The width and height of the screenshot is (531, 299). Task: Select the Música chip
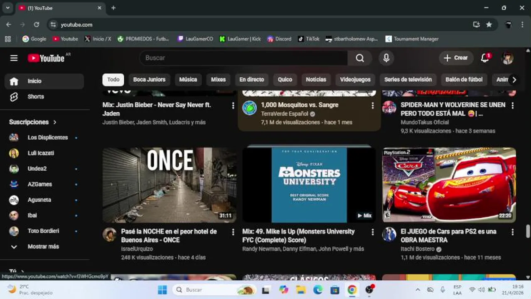coord(188,79)
